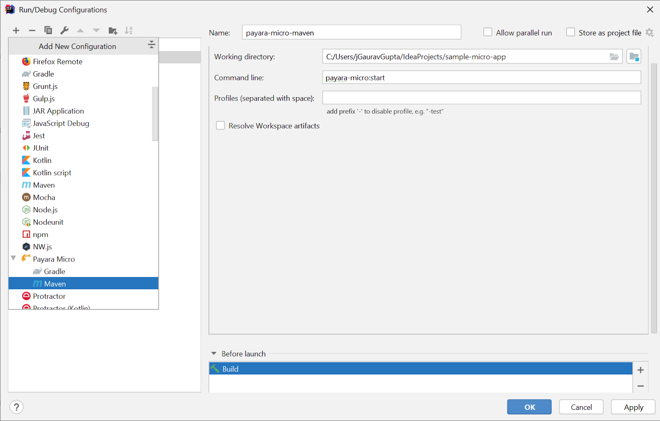Click the Add New Configuration plus icon

[16, 30]
